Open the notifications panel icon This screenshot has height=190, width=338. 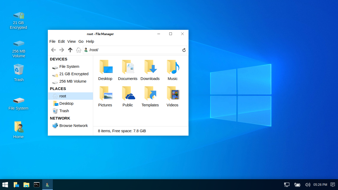point(333,185)
